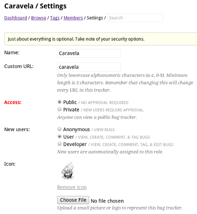Select the Public access radio button
This screenshot has height=214, width=197.
[60, 102]
